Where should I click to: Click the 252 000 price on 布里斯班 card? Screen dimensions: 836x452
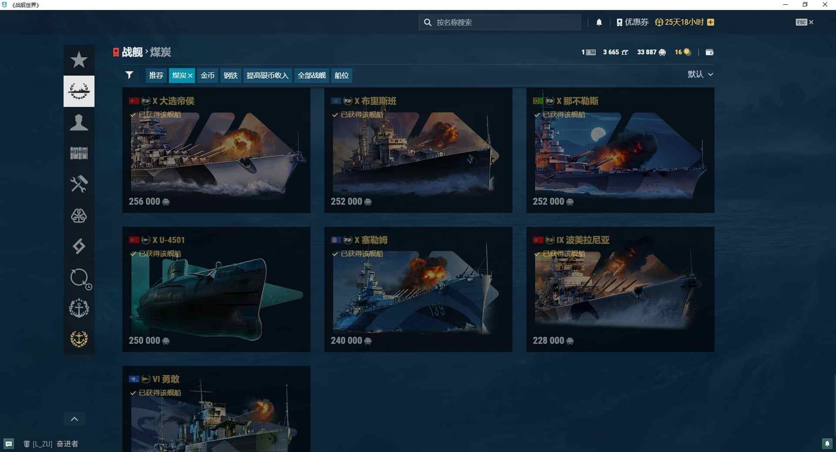point(351,202)
